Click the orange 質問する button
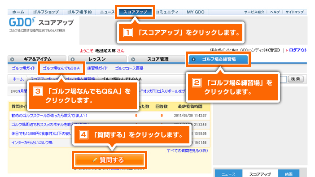This screenshot has height=177, width=315. pyautogui.click(x=109, y=160)
